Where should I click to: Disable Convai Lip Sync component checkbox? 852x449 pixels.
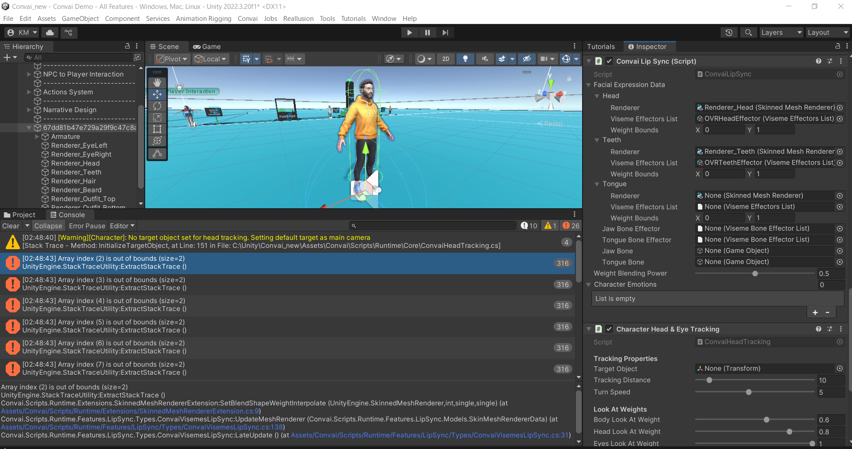pos(609,61)
